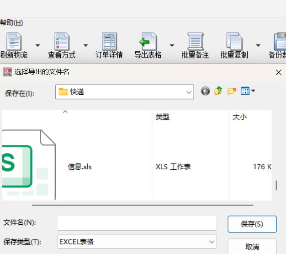The height and width of the screenshot is (254, 286).
Task: Expand the 批量复制 dropdown arrow
Action: 258,45
